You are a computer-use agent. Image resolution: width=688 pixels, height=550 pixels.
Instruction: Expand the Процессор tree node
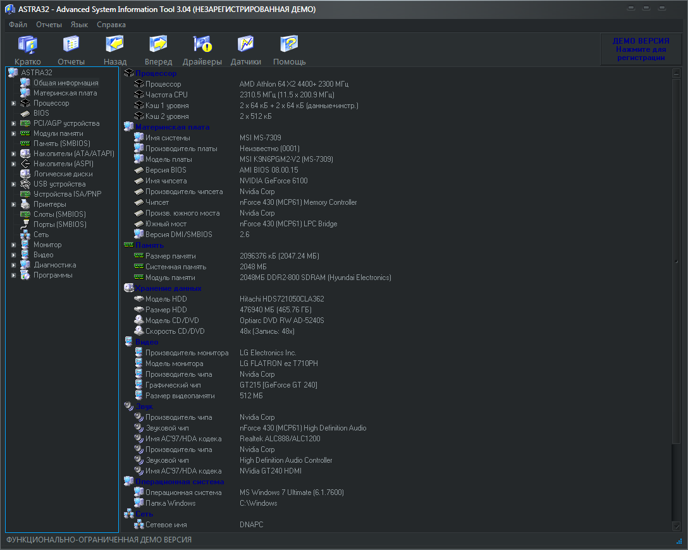click(14, 104)
